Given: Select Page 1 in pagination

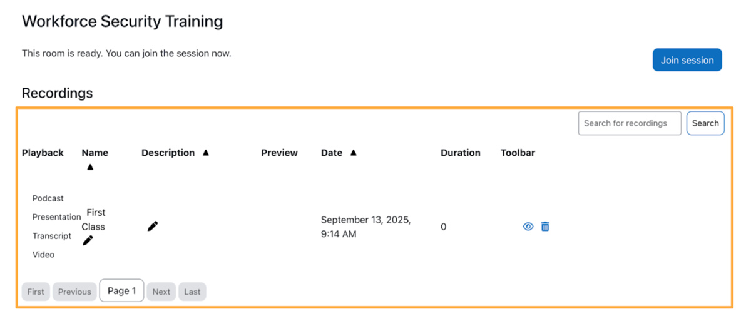Looking at the screenshot, I should [121, 291].
